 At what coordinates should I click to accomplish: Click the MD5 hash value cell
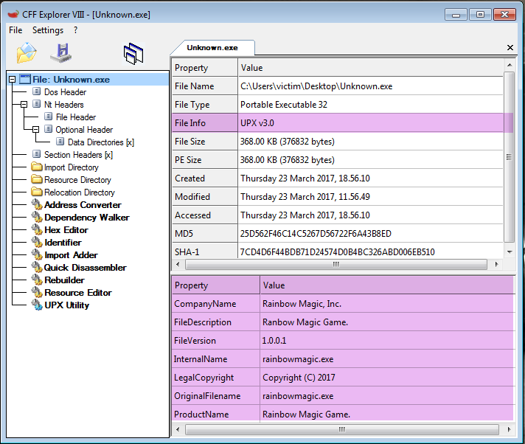tap(316, 234)
